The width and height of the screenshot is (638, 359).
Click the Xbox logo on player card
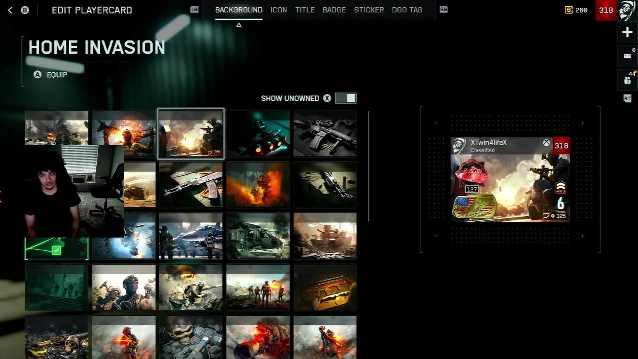pos(547,144)
